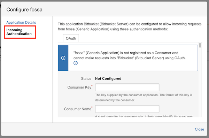Click the Consumer Name description help text
The width and height of the screenshot is (209, 138).
click(x=144, y=116)
